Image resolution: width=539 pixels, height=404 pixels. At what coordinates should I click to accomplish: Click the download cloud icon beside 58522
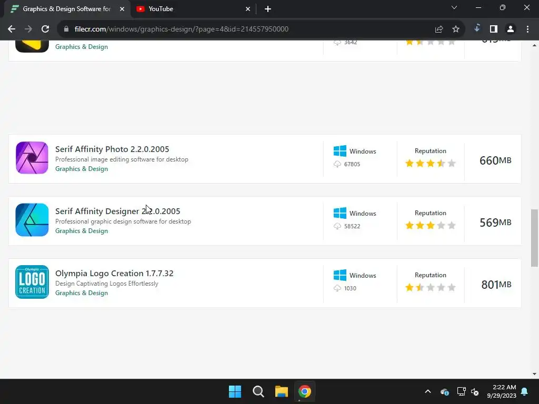click(337, 226)
